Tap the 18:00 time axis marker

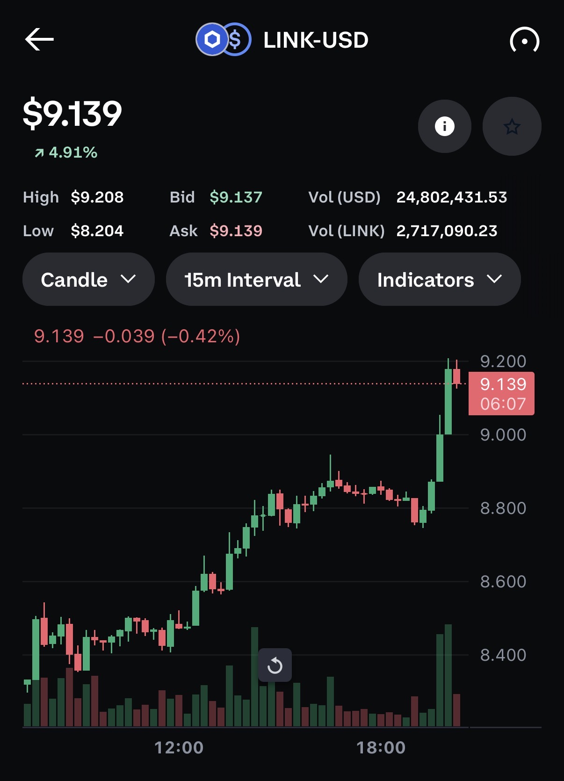point(381,747)
